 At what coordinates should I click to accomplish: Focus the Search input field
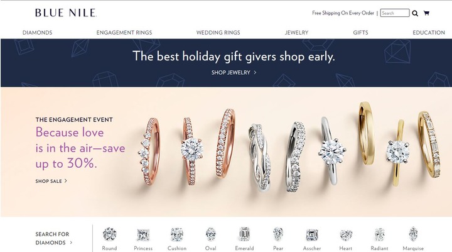tap(395, 13)
